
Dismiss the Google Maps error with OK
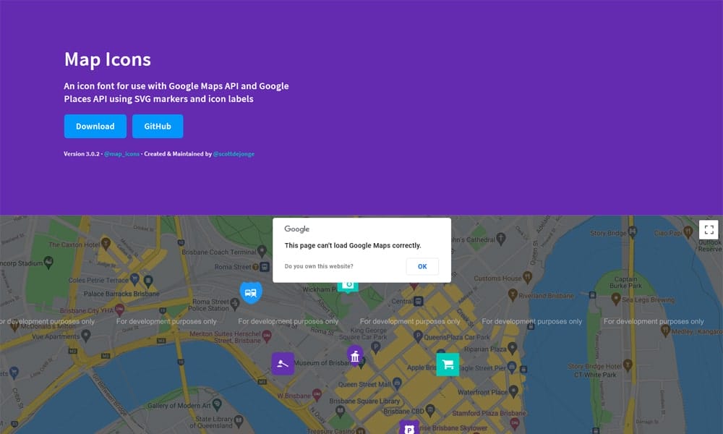point(422,266)
